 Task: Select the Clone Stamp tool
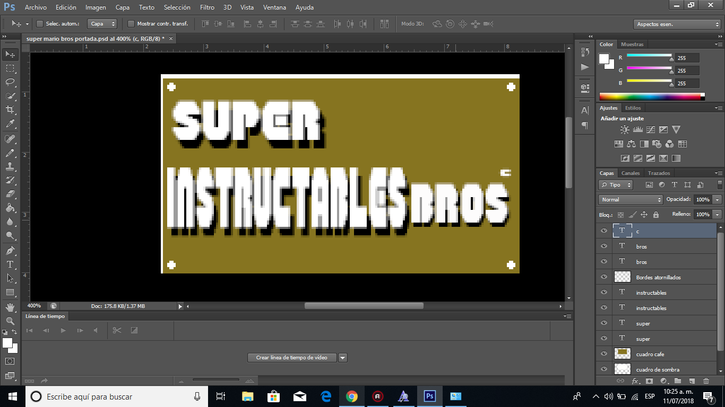click(x=10, y=166)
